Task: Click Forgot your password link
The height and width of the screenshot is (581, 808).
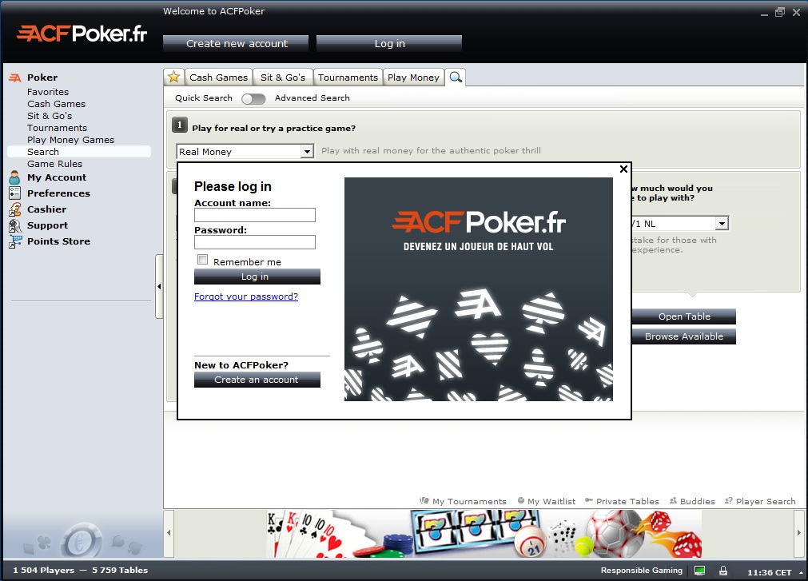Action: tap(246, 296)
